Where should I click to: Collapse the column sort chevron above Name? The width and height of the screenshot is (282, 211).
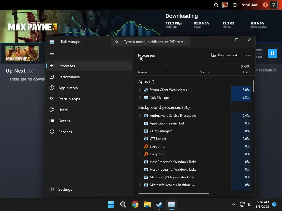coord(164,65)
